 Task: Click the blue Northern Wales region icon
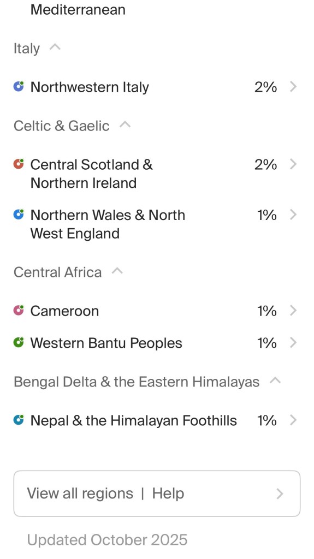click(x=19, y=215)
